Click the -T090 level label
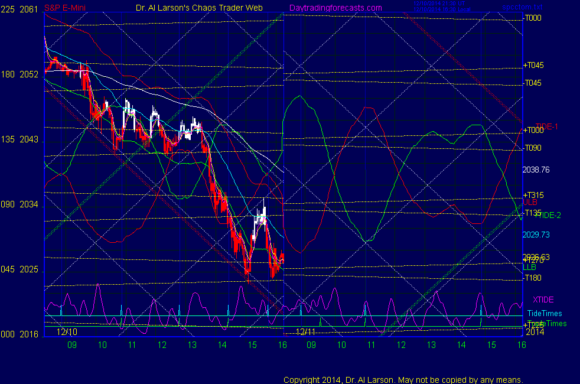The image size is (580, 384). pyautogui.click(x=533, y=148)
